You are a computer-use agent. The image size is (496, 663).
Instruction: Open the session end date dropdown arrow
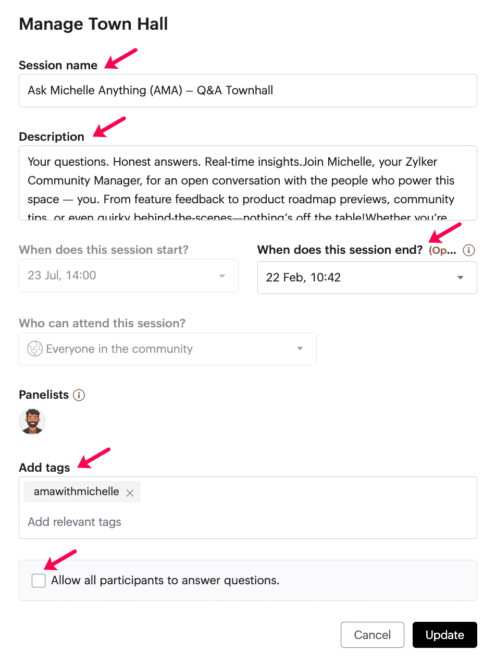click(x=461, y=277)
